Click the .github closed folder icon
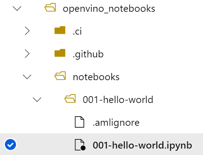Image resolution: width=203 pixels, height=155 pixels. 60,53
